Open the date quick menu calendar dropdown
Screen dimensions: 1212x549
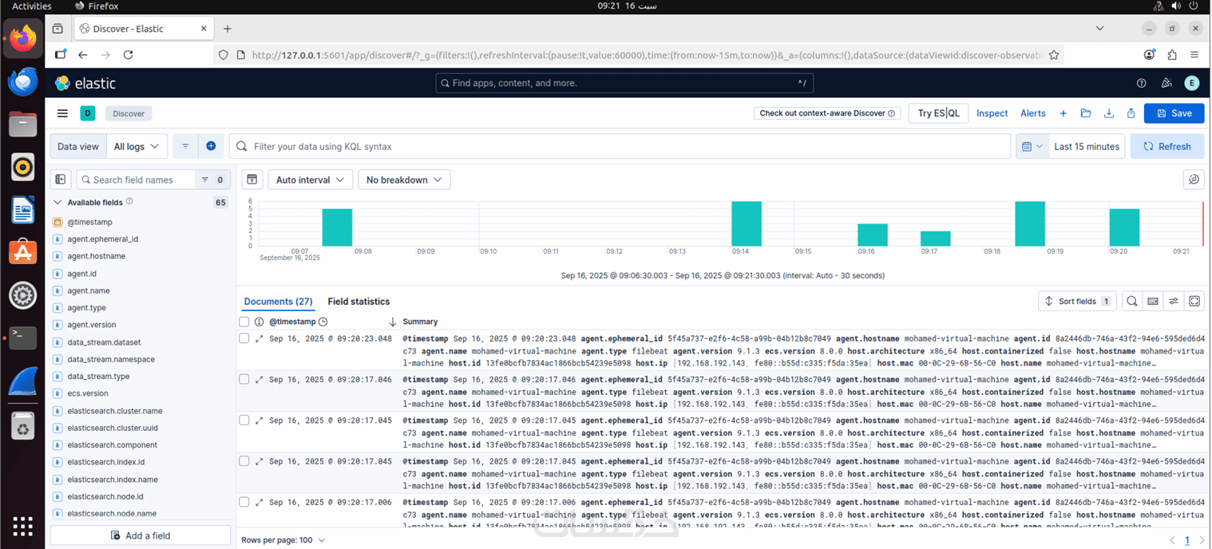1031,146
